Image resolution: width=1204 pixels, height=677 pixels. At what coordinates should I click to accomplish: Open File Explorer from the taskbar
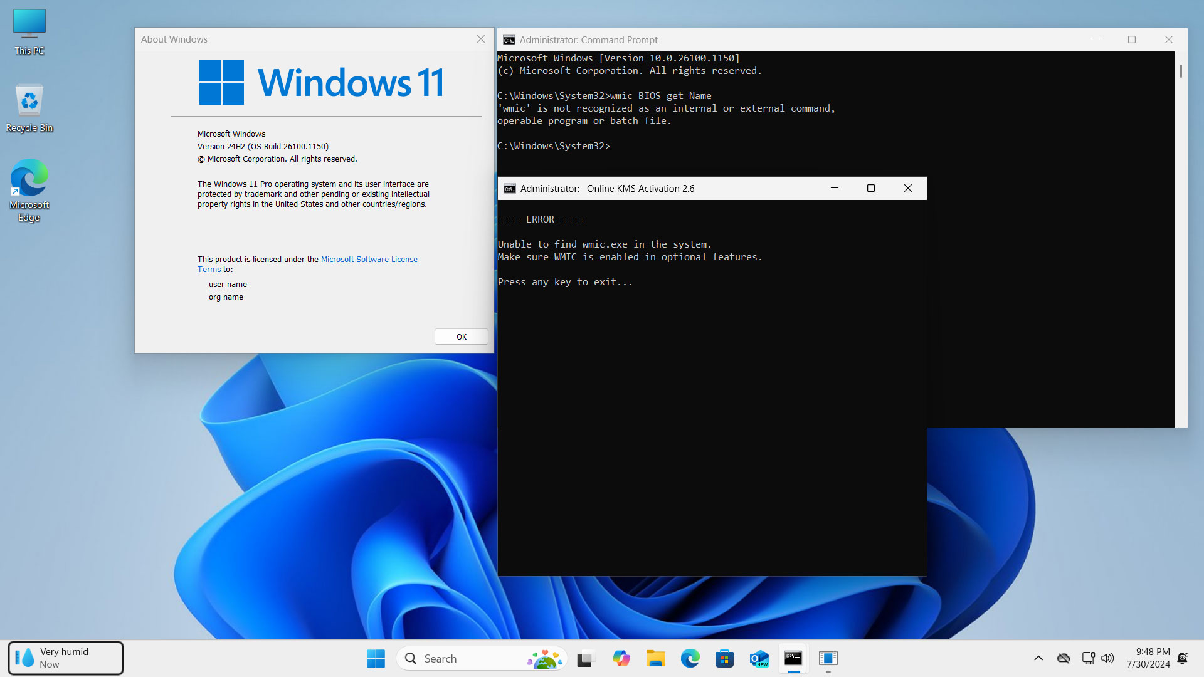pyautogui.click(x=656, y=658)
